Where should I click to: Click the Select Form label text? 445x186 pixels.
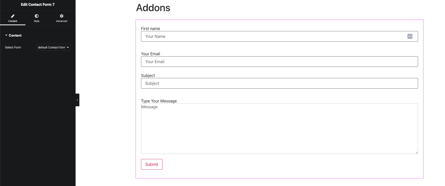click(x=13, y=47)
